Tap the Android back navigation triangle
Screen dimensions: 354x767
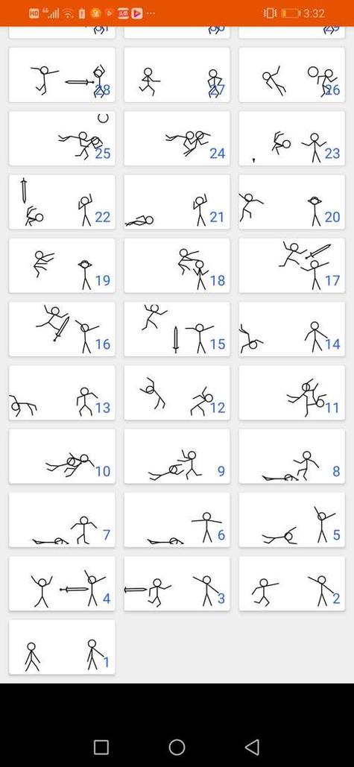[252, 747]
